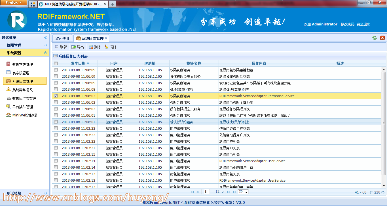This screenshot has height=206, width=387.
Task: Toggle the select-all header checkbox
Action: [56, 63]
